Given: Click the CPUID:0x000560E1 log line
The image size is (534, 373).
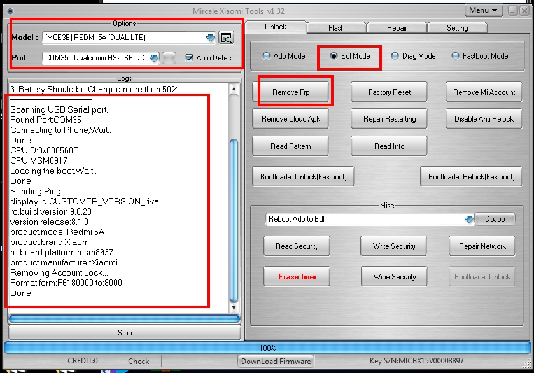Looking at the screenshot, I should 46,150.
